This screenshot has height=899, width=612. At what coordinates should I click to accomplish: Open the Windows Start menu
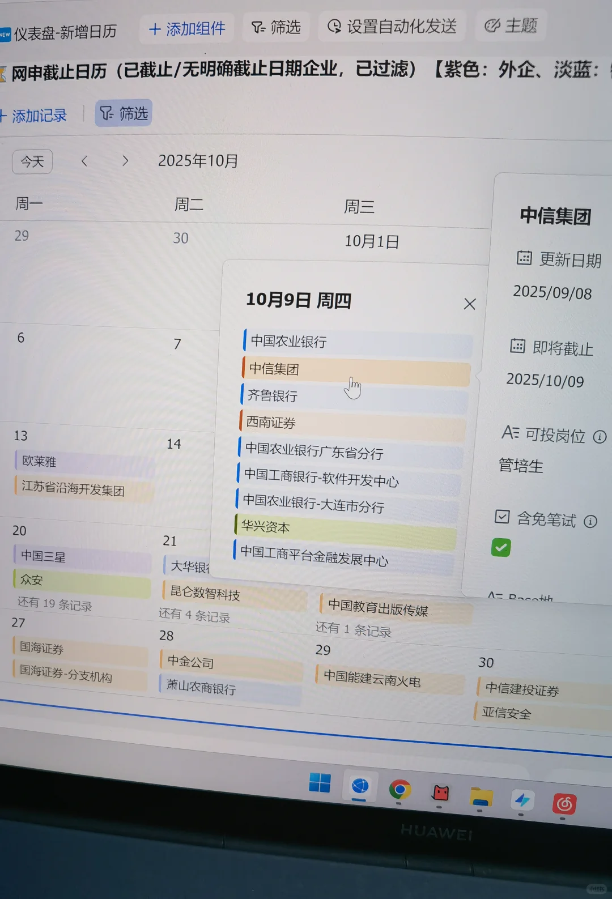pos(320,782)
